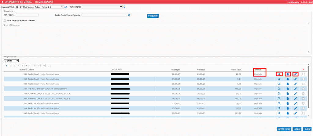
Task: Select the checkbox on quote 343 row
Action: 303,98
